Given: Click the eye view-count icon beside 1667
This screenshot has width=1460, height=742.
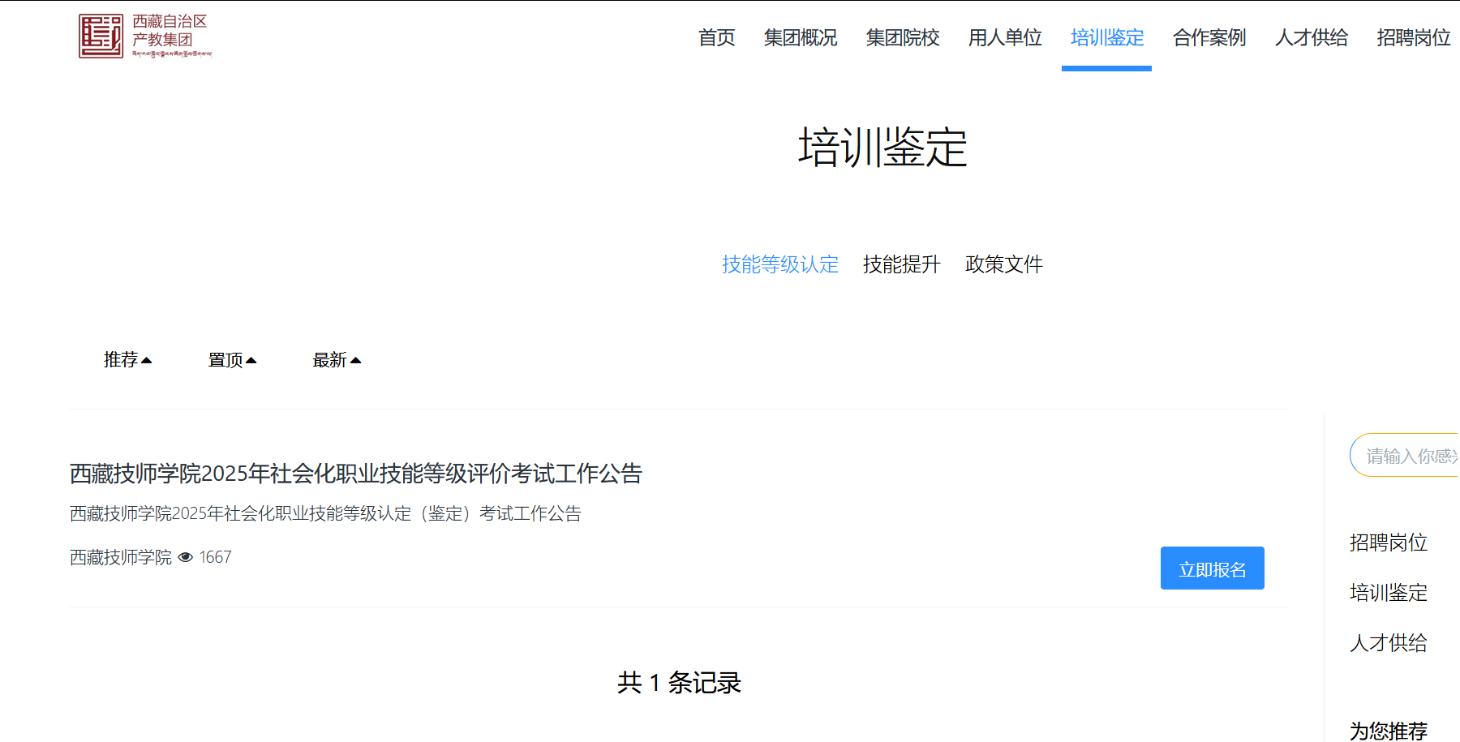Looking at the screenshot, I should (x=186, y=557).
